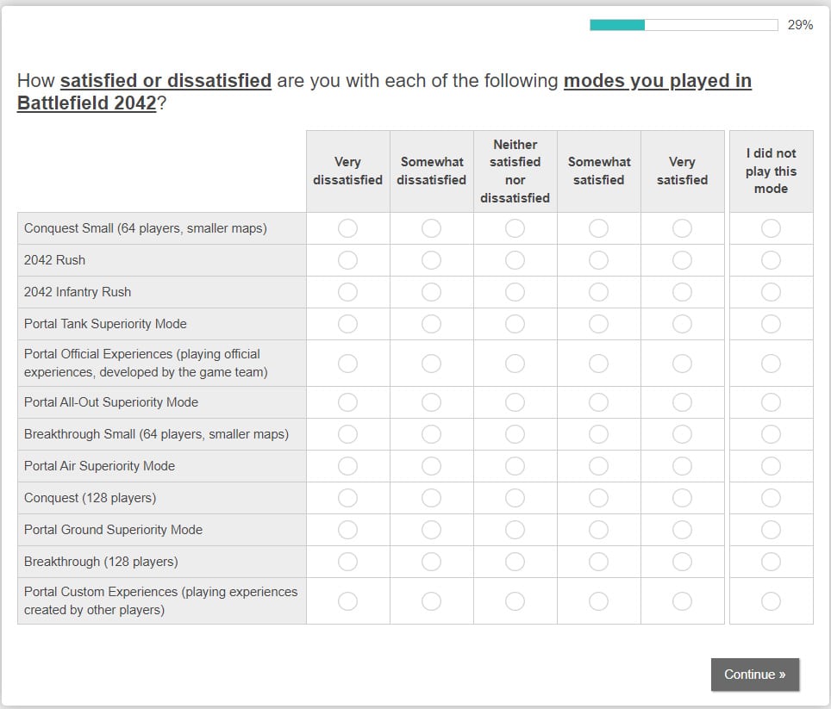Rate Breakthrough Small as Very satisfied
Viewport: 831px width, 709px height.
(x=682, y=434)
